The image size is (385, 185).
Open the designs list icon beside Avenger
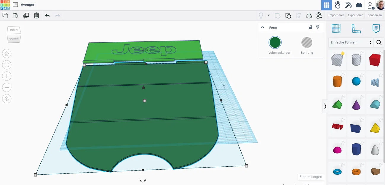click(15, 5)
